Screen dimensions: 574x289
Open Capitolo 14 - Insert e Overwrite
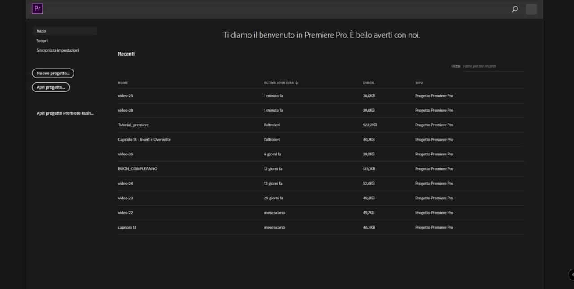tap(144, 140)
